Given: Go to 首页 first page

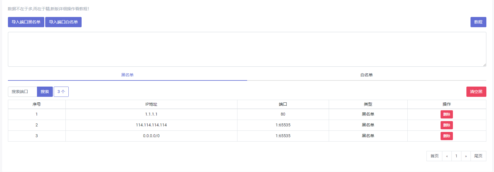Looking at the screenshot, I should (434, 156).
